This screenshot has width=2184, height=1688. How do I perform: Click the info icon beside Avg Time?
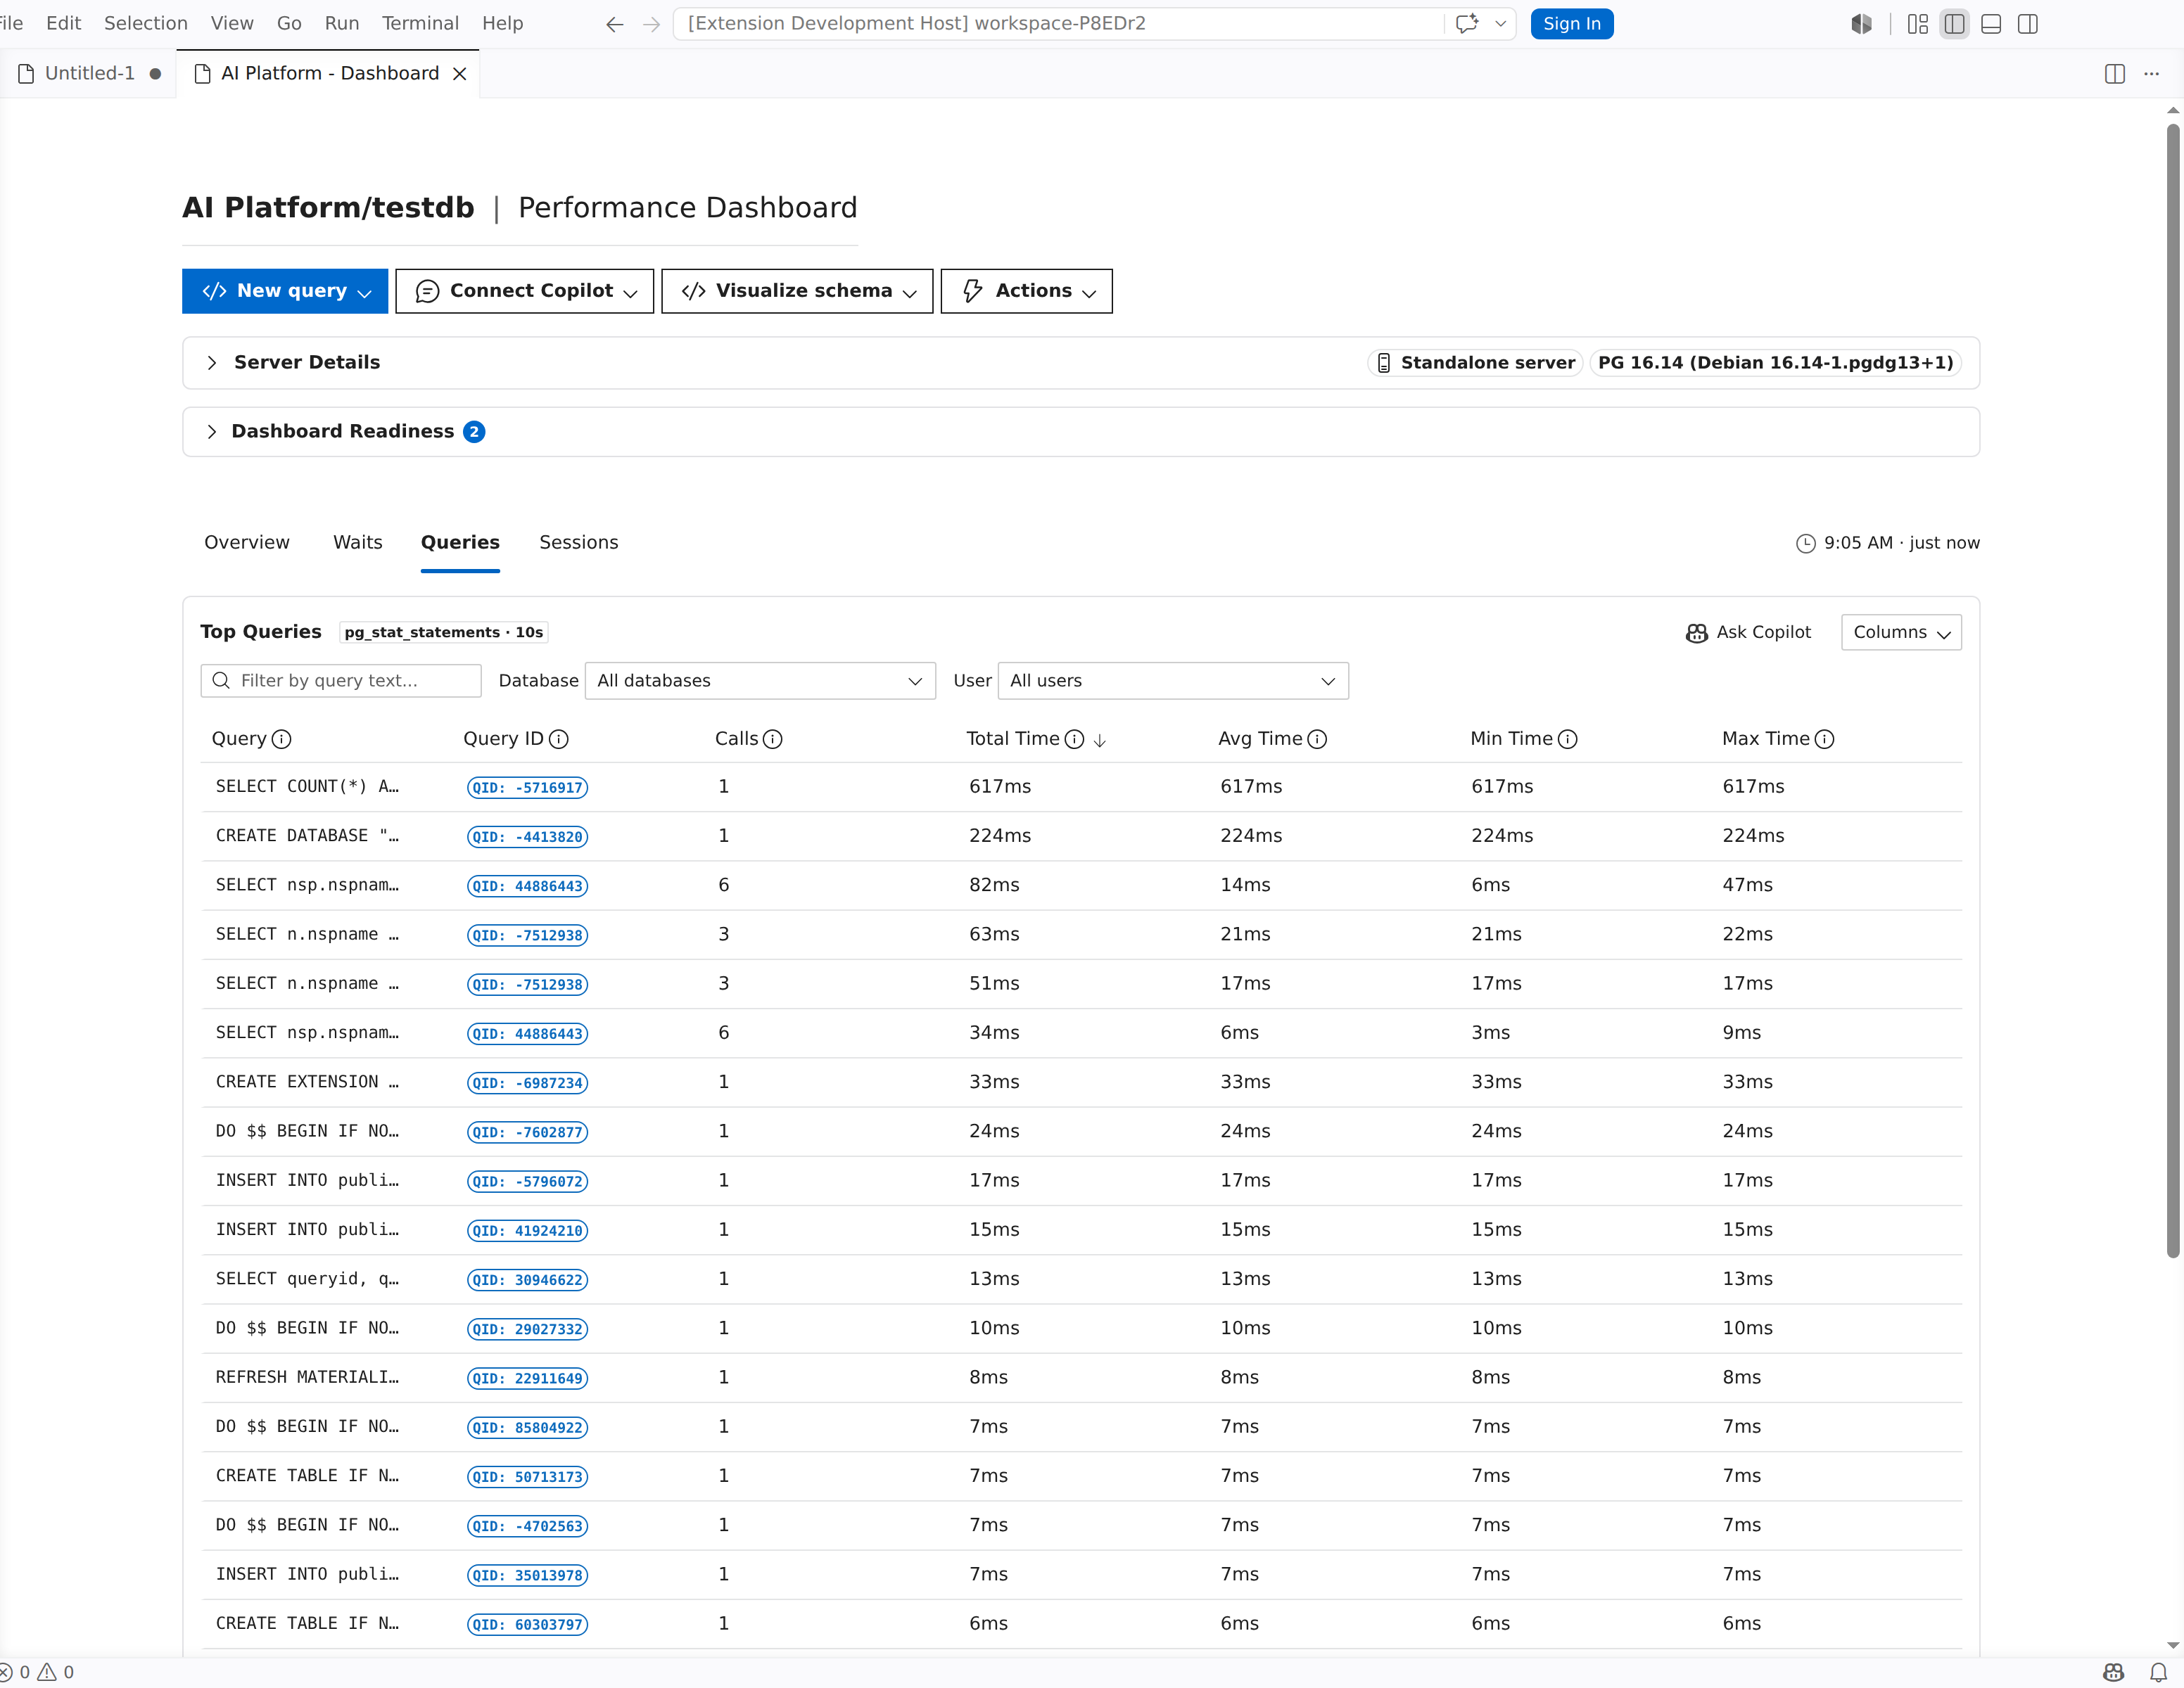(x=1317, y=740)
